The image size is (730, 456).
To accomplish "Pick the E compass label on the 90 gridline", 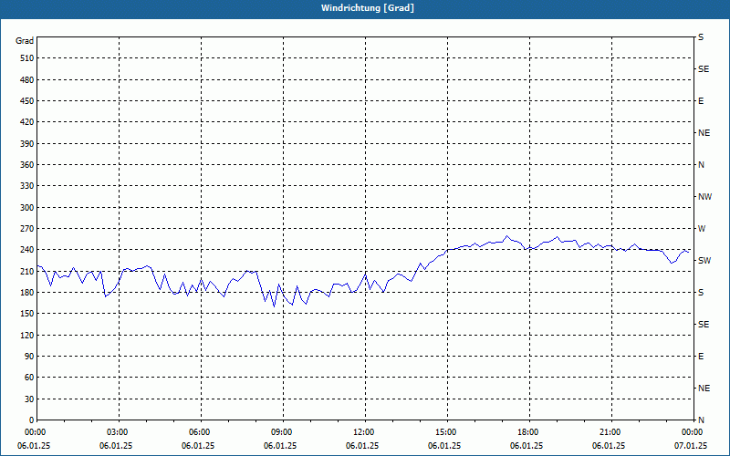I will [x=701, y=357].
